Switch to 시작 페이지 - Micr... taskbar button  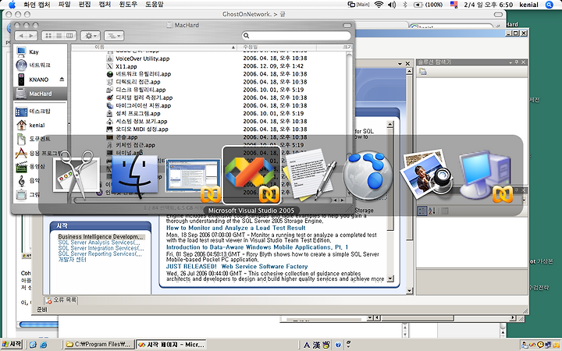click(x=171, y=345)
